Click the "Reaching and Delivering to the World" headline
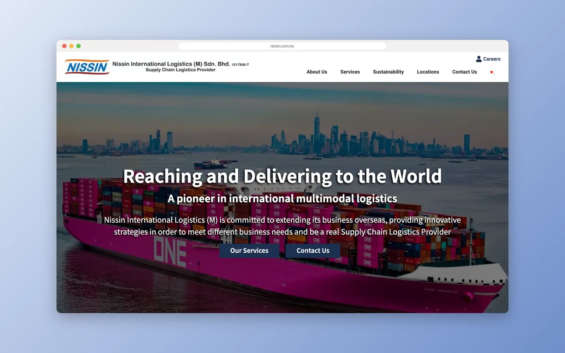Screen dimensions: 565x353 [x=282, y=176]
